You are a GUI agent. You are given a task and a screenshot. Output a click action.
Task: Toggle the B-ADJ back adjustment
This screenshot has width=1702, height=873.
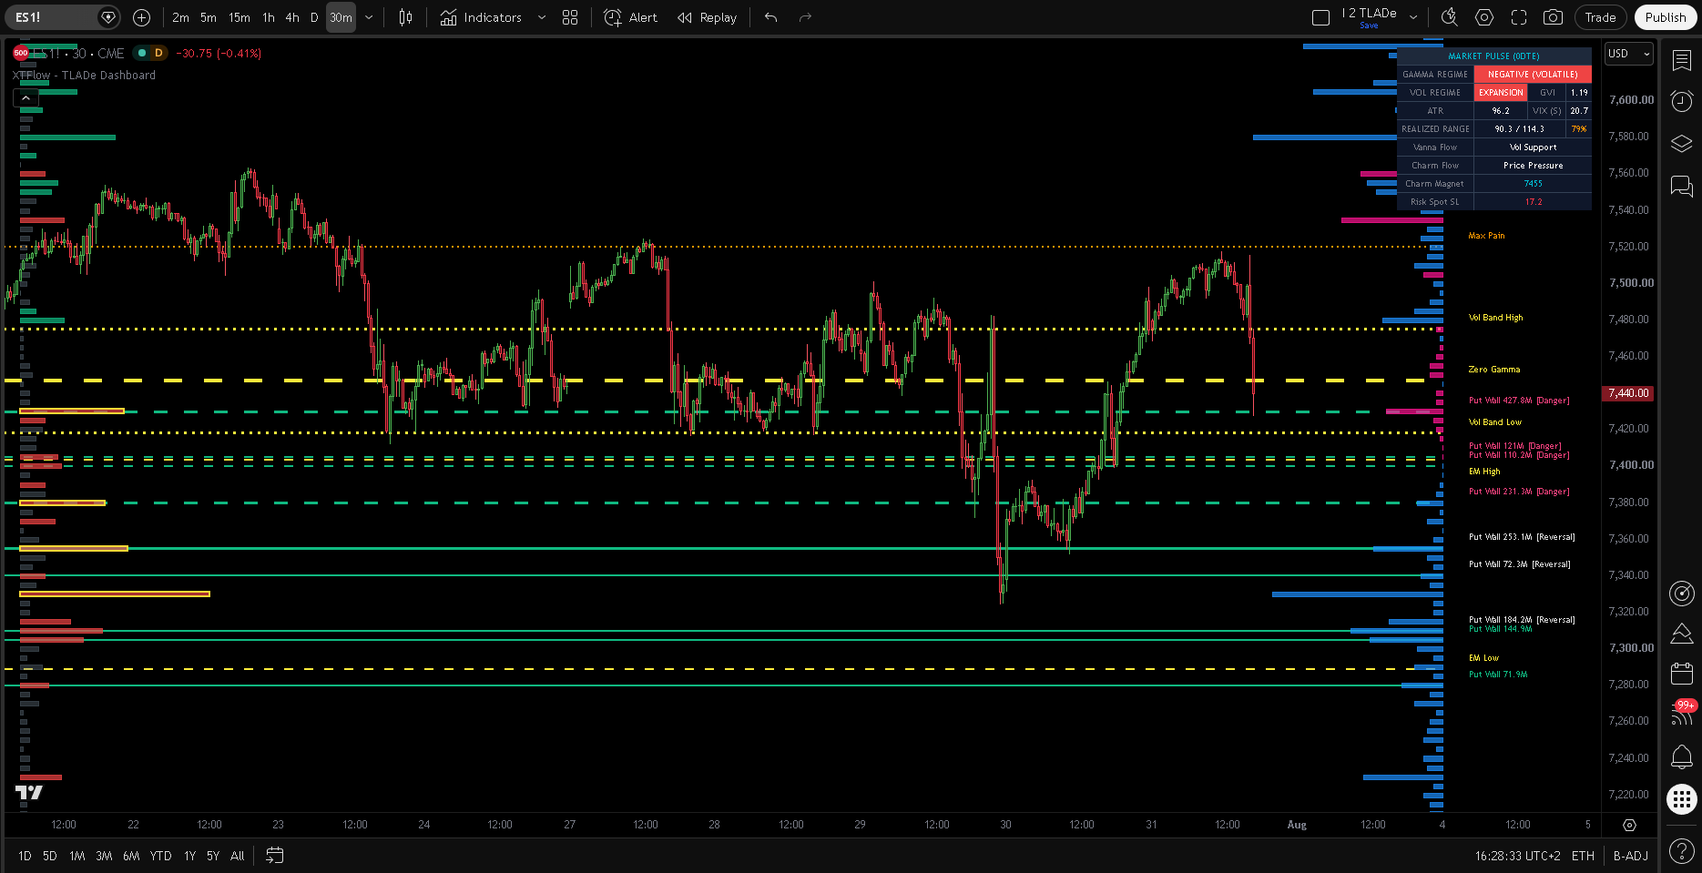tap(1630, 856)
